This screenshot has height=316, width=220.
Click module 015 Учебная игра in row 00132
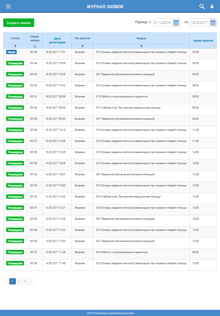coord(128,197)
